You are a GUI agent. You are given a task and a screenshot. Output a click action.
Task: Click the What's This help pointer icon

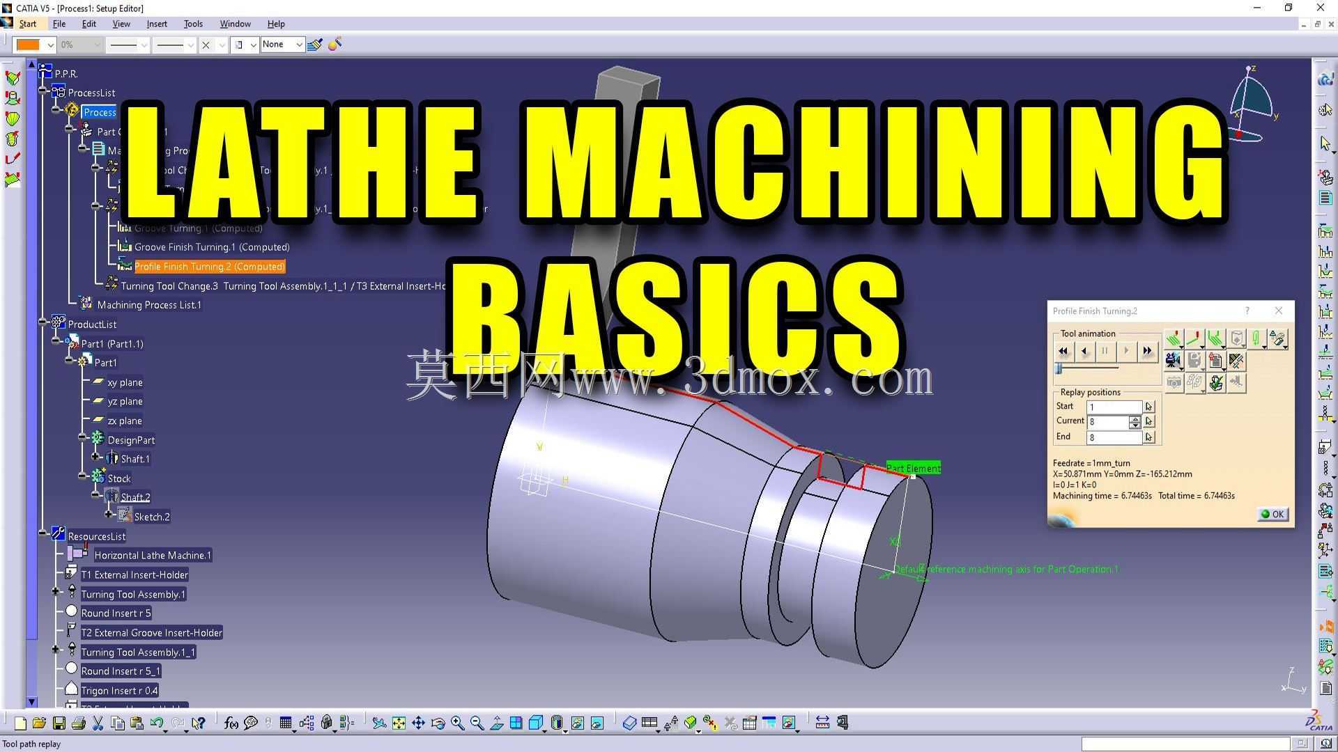(x=199, y=723)
